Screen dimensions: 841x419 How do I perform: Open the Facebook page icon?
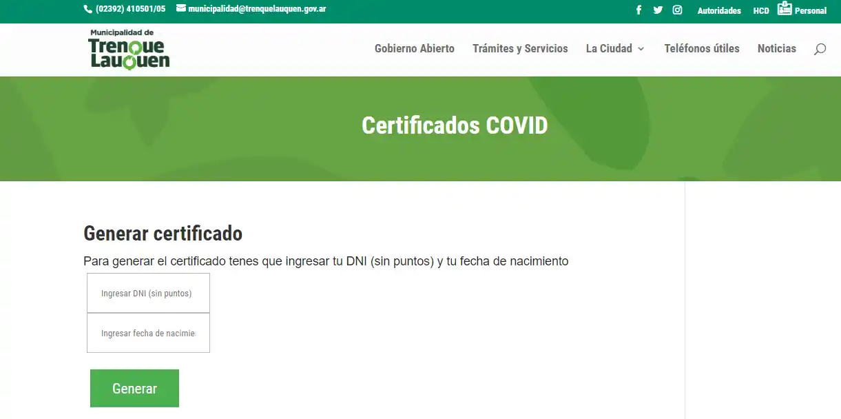click(x=638, y=10)
